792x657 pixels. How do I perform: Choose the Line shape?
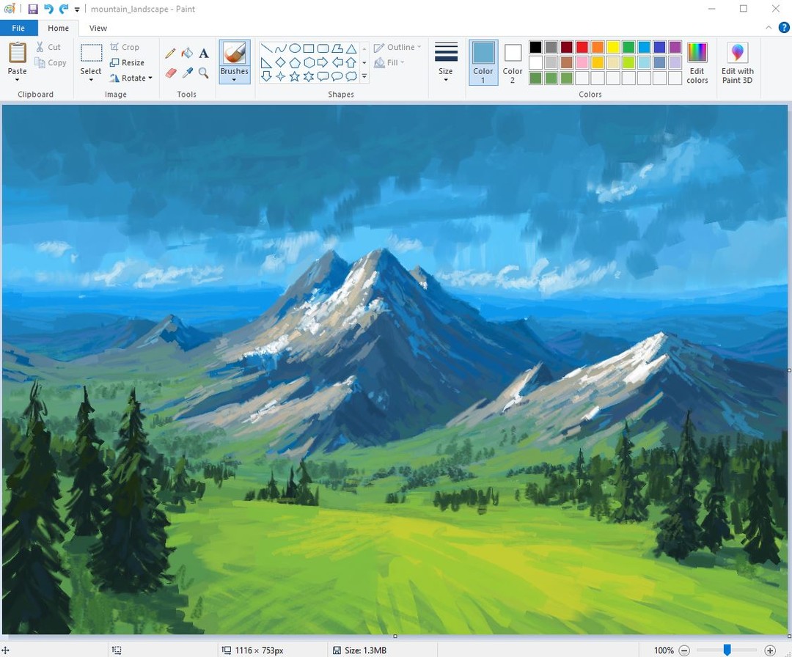[x=266, y=48]
